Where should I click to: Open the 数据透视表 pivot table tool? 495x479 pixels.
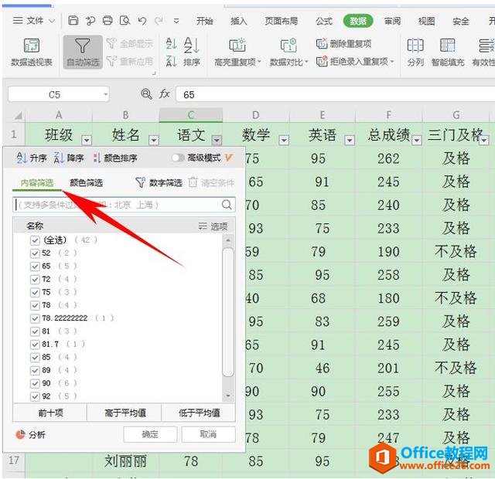[x=32, y=46]
